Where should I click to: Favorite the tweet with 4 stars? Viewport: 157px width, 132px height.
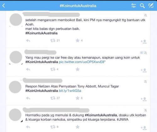(78, 40)
